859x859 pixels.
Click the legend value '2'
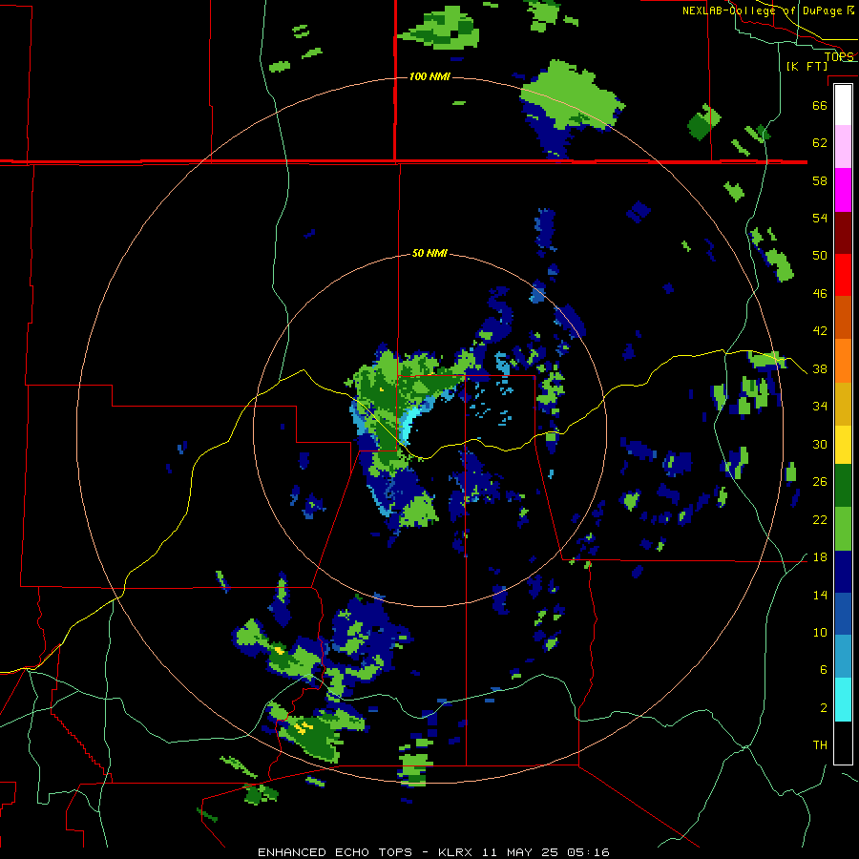click(x=823, y=707)
